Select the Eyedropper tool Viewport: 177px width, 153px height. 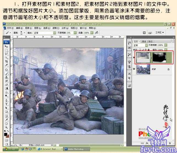click(6, 120)
